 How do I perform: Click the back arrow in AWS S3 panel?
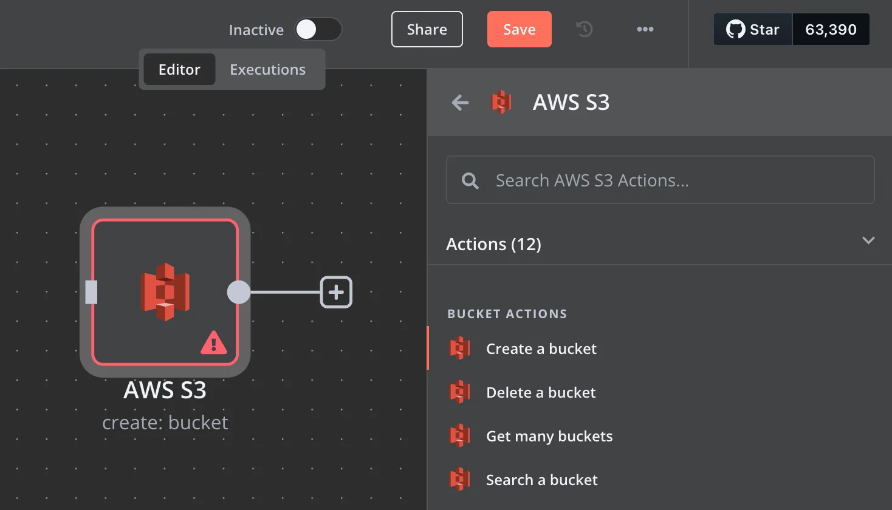pos(461,103)
